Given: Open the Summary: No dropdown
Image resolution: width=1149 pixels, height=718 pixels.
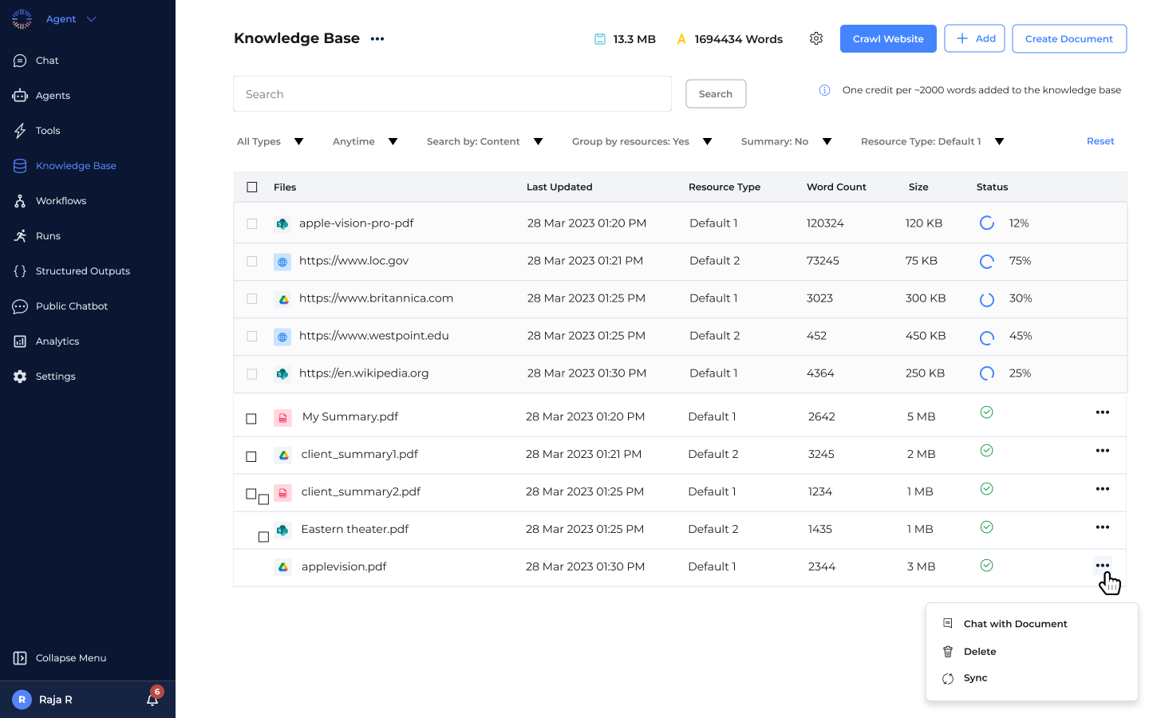Looking at the screenshot, I should tap(787, 141).
